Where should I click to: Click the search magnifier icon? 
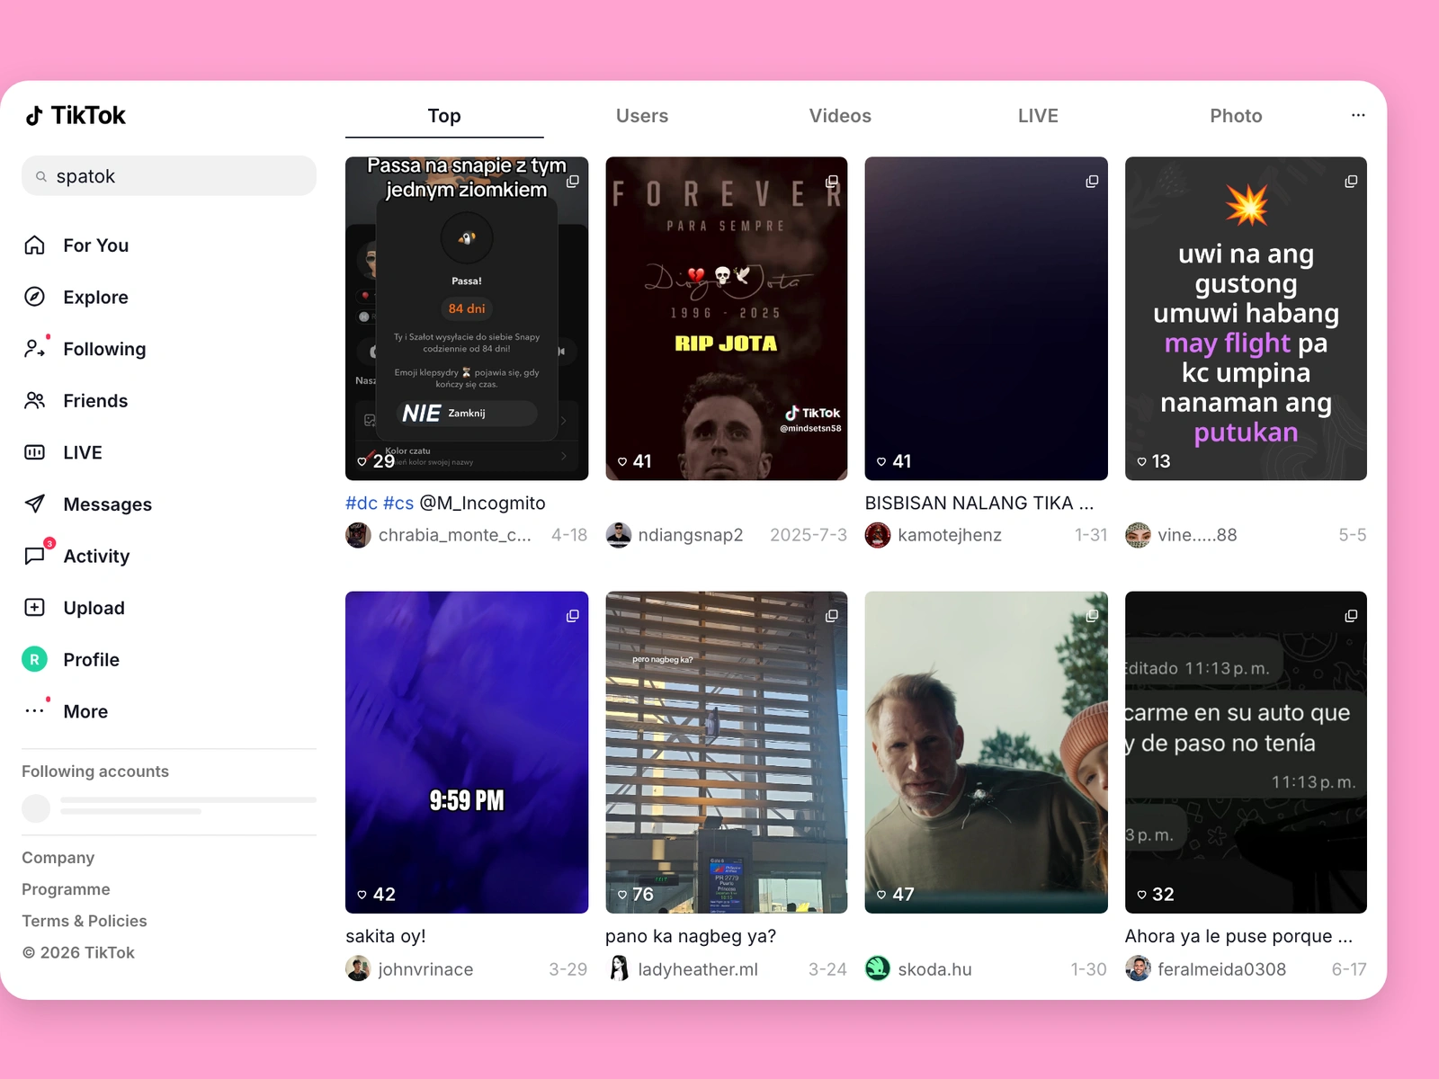(41, 176)
